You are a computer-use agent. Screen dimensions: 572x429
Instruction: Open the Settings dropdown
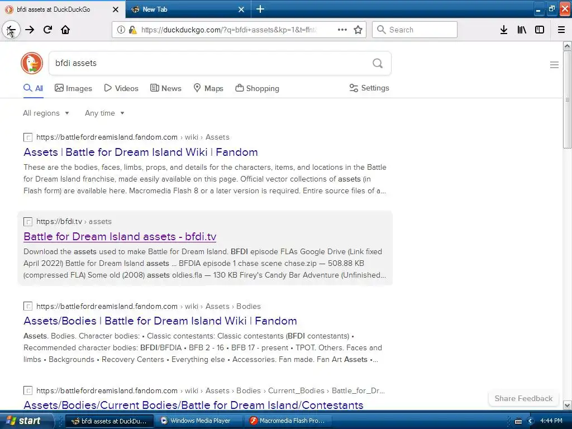pos(369,88)
